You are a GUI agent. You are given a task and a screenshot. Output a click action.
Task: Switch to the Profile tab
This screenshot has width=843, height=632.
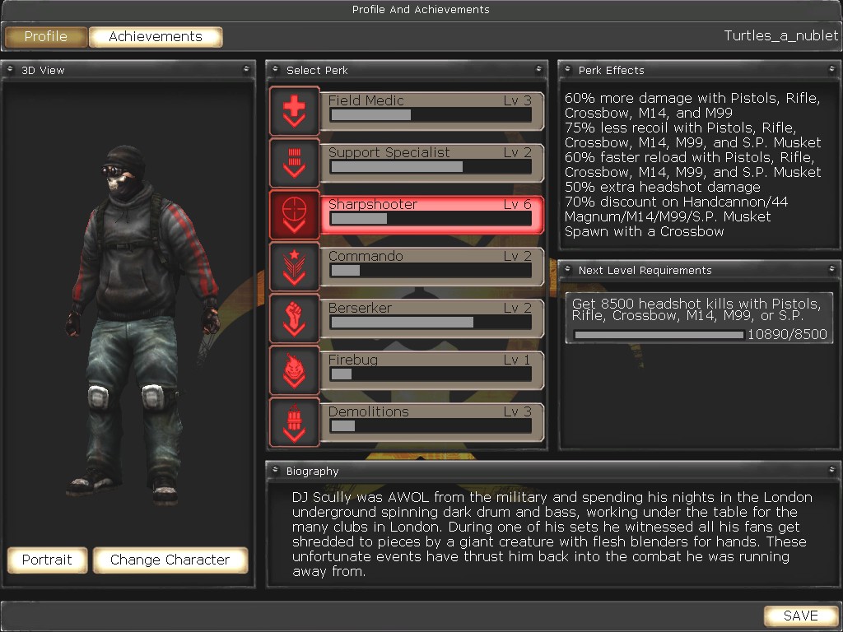pos(46,36)
